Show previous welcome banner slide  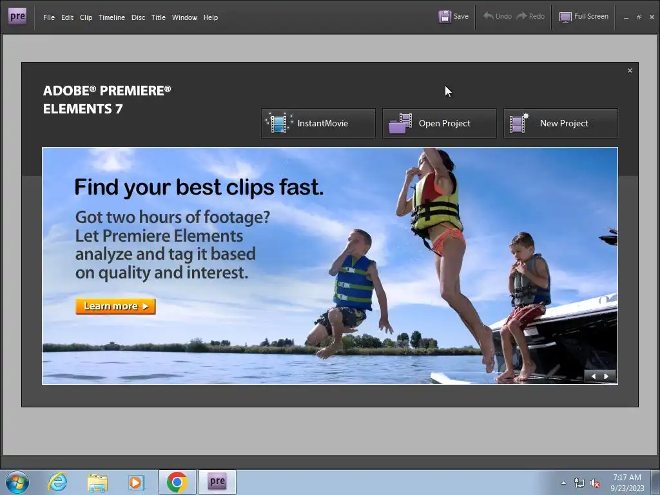coord(594,376)
